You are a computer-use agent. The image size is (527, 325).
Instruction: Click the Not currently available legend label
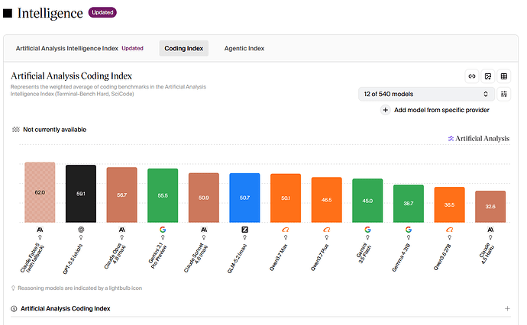point(54,130)
